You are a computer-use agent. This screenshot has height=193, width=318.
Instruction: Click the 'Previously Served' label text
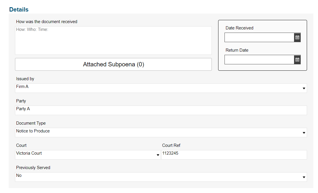(x=33, y=168)
